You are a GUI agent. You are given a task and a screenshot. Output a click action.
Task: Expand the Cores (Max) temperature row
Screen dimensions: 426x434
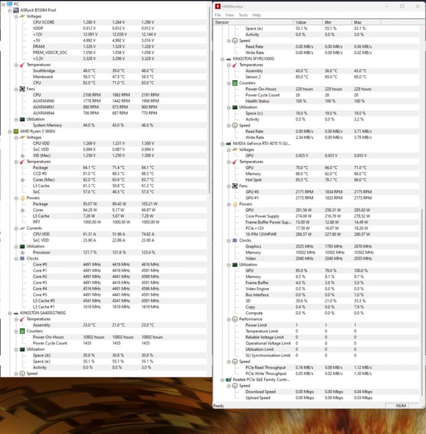click(x=22, y=180)
